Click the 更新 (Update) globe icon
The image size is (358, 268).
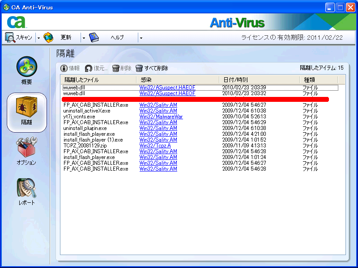click(x=48, y=38)
